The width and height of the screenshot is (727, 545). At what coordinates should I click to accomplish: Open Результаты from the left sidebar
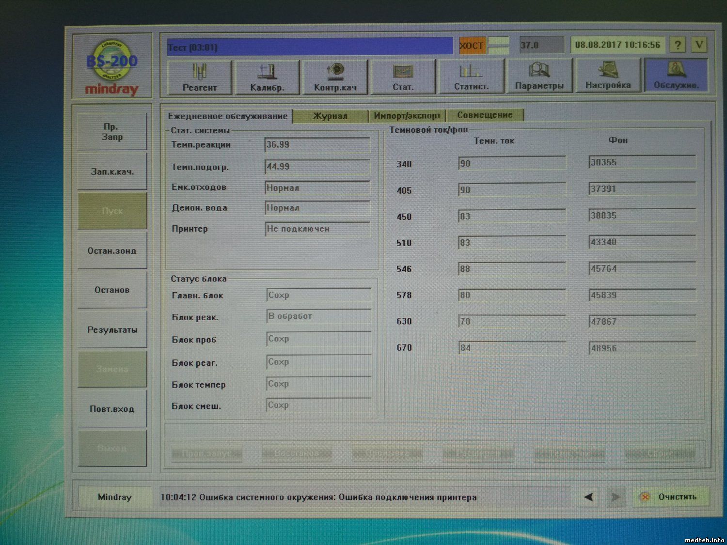click(112, 330)
